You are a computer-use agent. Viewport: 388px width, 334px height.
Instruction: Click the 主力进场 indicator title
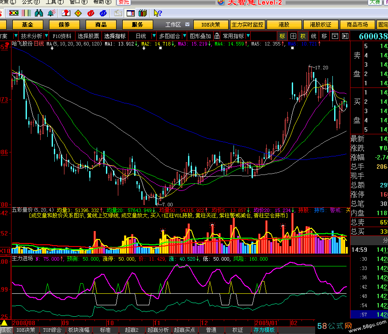[x=22, y=258]
